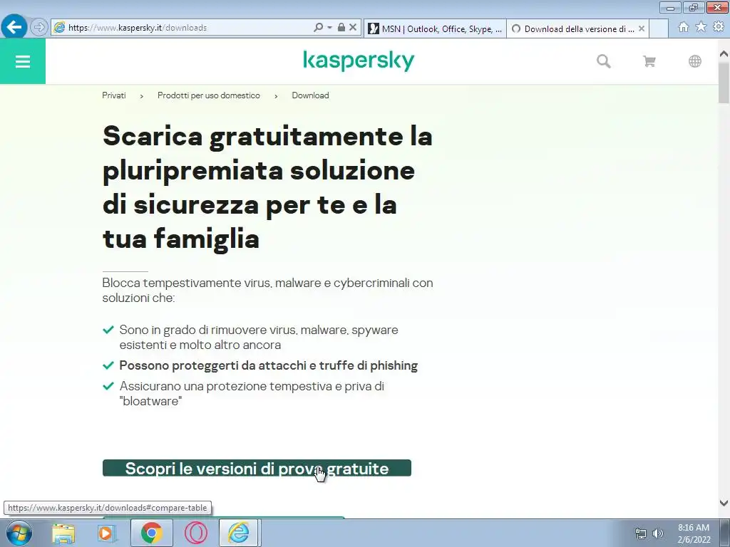Viewport: 730px width, 547px height.
Task: Click the Show desktop strip
Action: [725, 533]
